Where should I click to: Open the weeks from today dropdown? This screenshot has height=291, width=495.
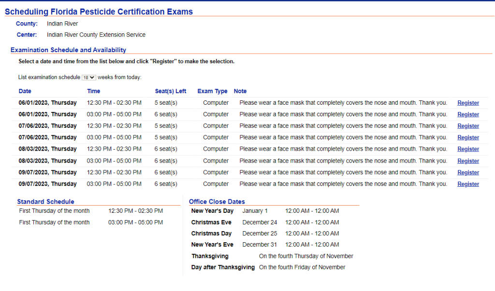[89, 77]
